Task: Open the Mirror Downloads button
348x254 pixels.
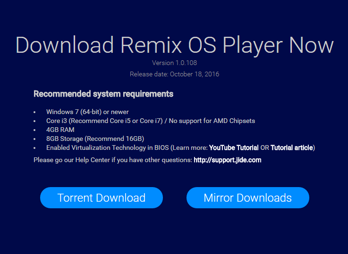Action: (248, 197)
